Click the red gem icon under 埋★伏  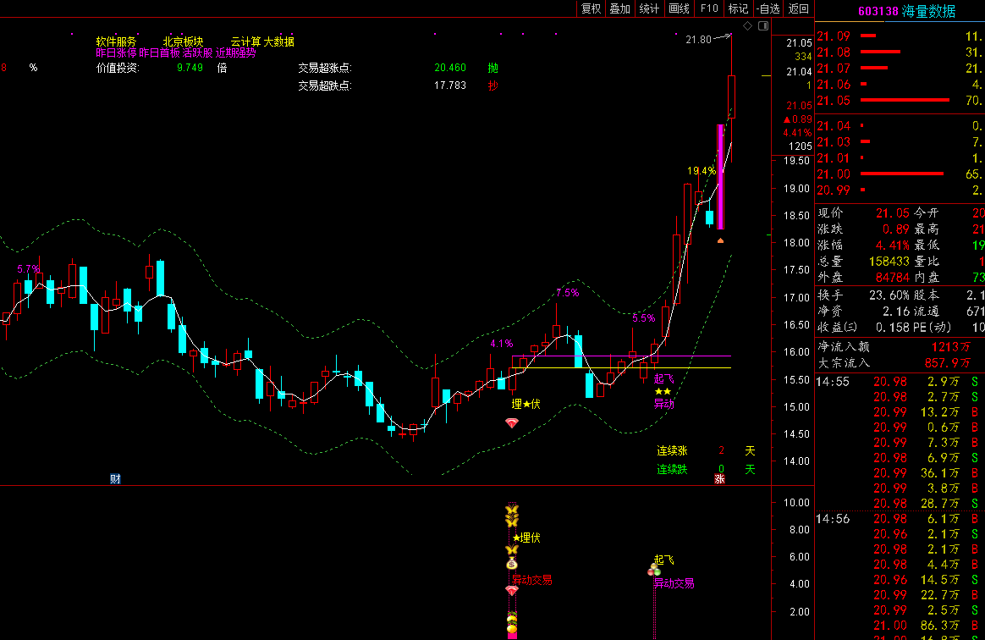[511, 422]
